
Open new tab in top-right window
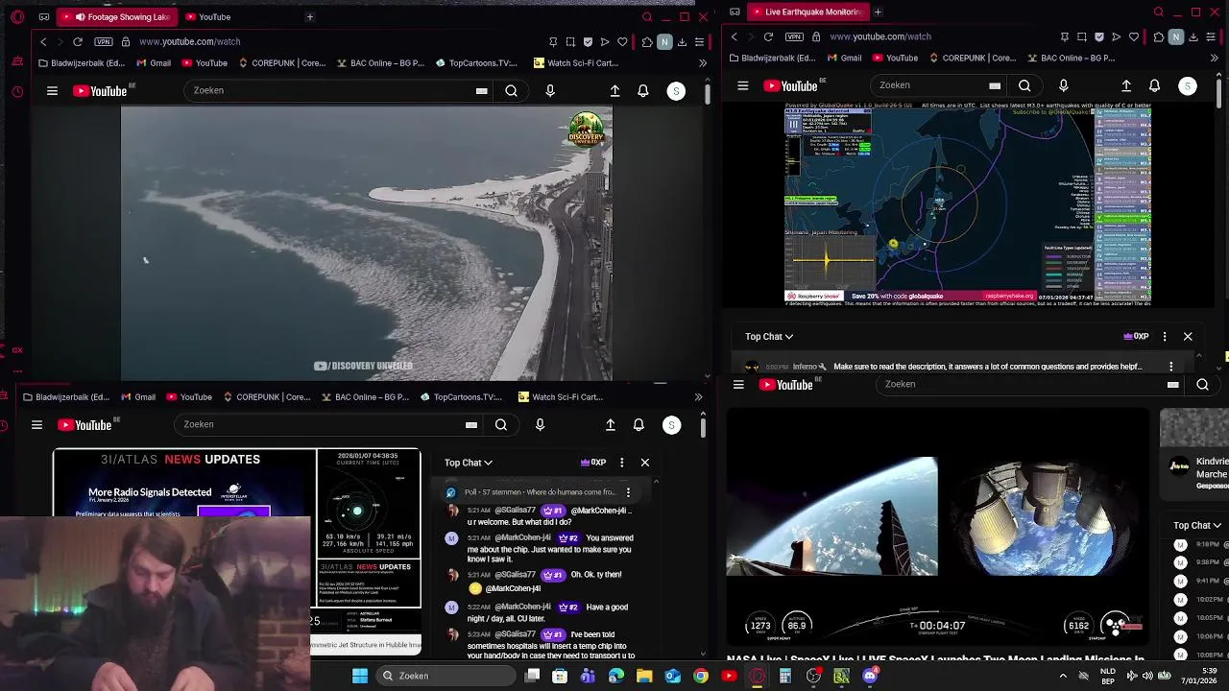[878, 12]
